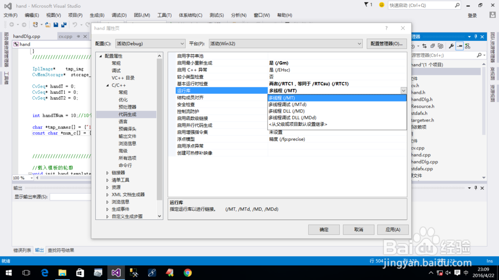Screen dimensions: 499x280
Task: Expand the 生成事件 tree node
Action: 108,209
